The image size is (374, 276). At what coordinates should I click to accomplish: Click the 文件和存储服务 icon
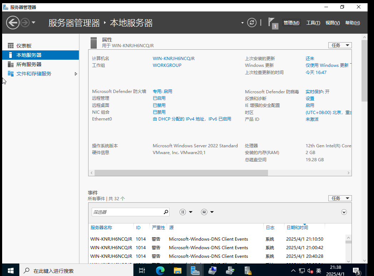(10, 74)
